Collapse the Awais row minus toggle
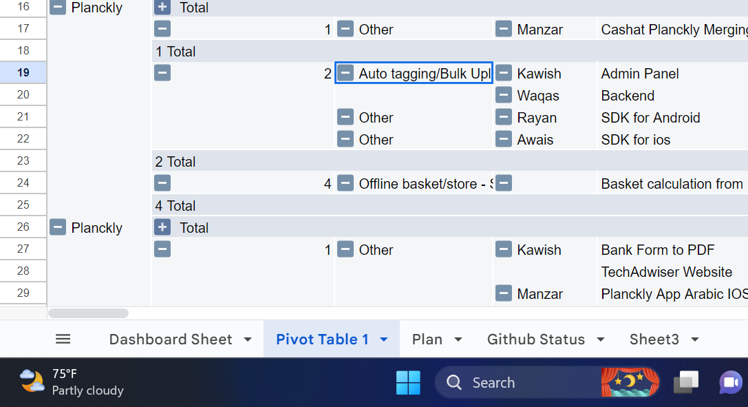This screenshot has width=748, height=407. tap(503, 139)
